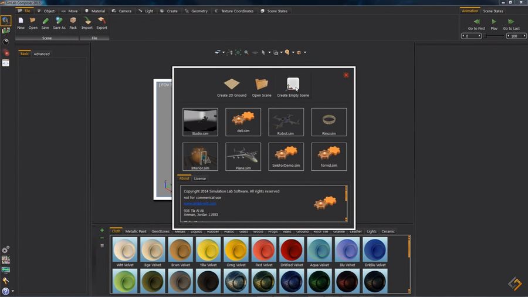Open the Light ribbon tab

[x=146, y=11]
